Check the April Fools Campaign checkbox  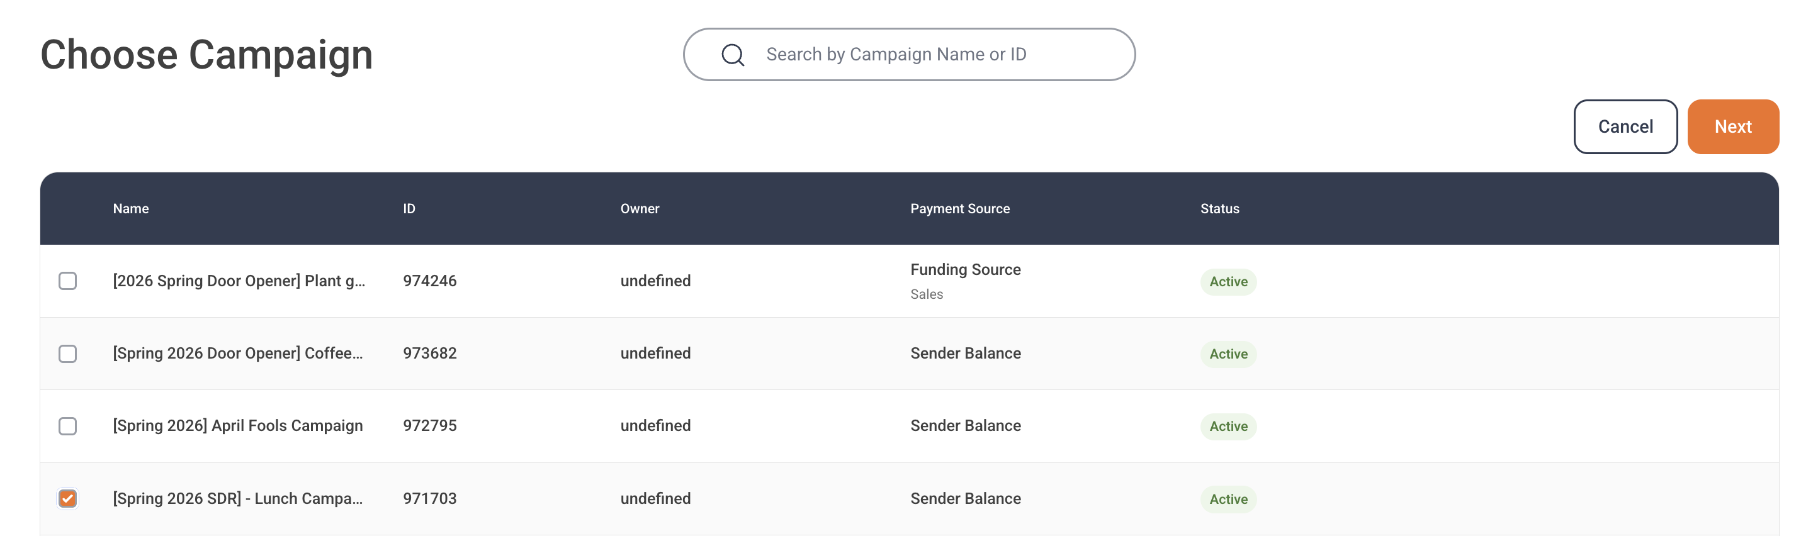(x=68, y=426)
